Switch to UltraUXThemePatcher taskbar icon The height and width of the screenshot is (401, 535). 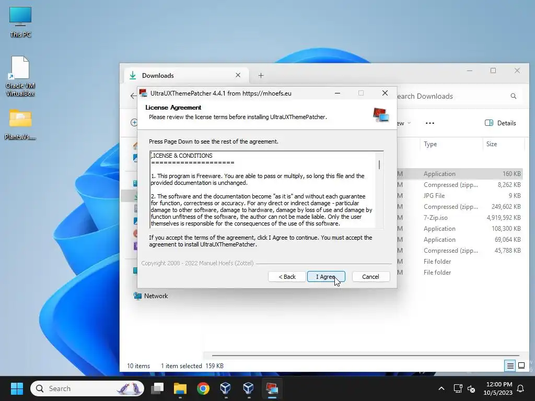coord(272,388)
